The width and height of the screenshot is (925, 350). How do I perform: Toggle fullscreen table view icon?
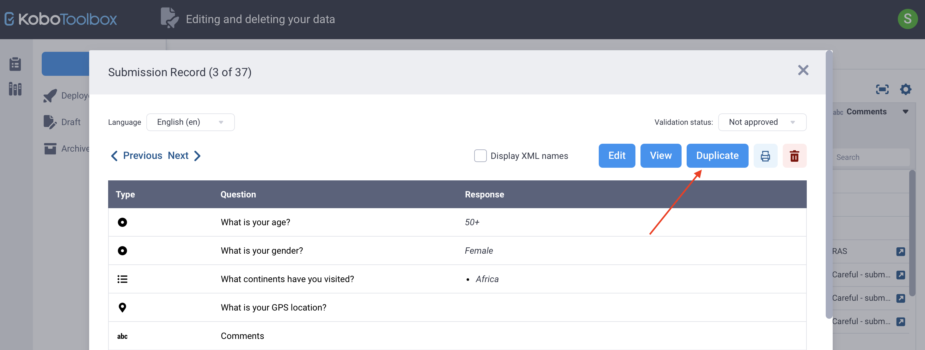click(x=882, y=89)
